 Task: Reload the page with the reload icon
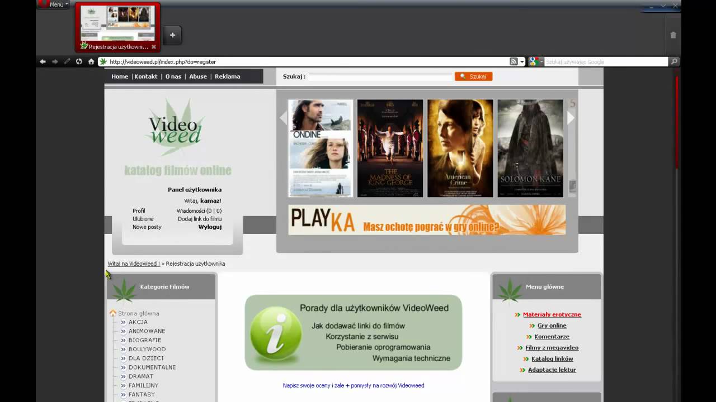point(79,62)
